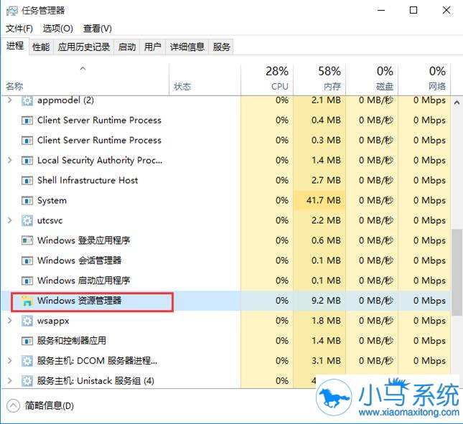Select the Windows 资源管理器 process name

pyautogui.click(x=79, y=301)
